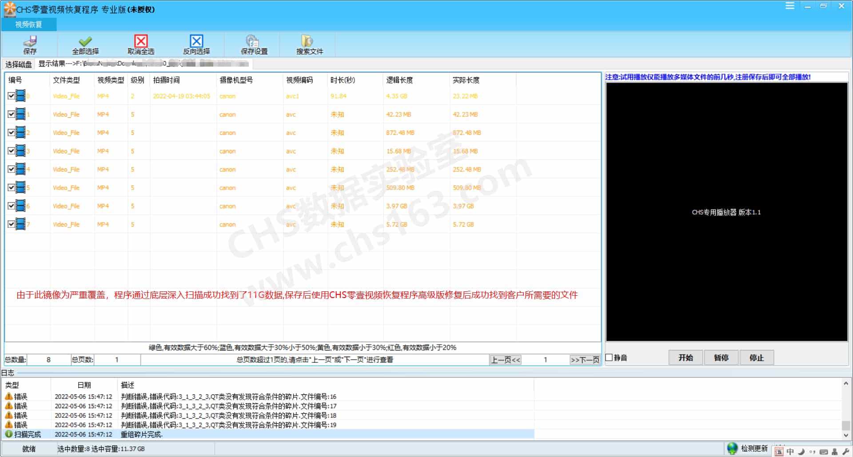The image size is (853, 457).
Task: Click the punctuation mode icon
Action: click(812, 452)
